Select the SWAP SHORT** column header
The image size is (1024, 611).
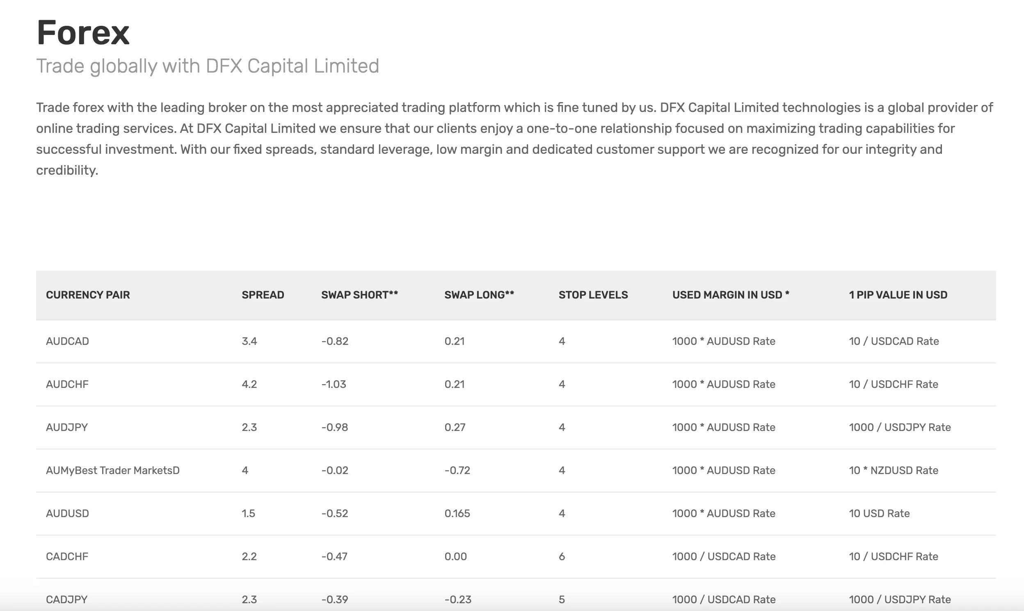(x=360, y=295)
